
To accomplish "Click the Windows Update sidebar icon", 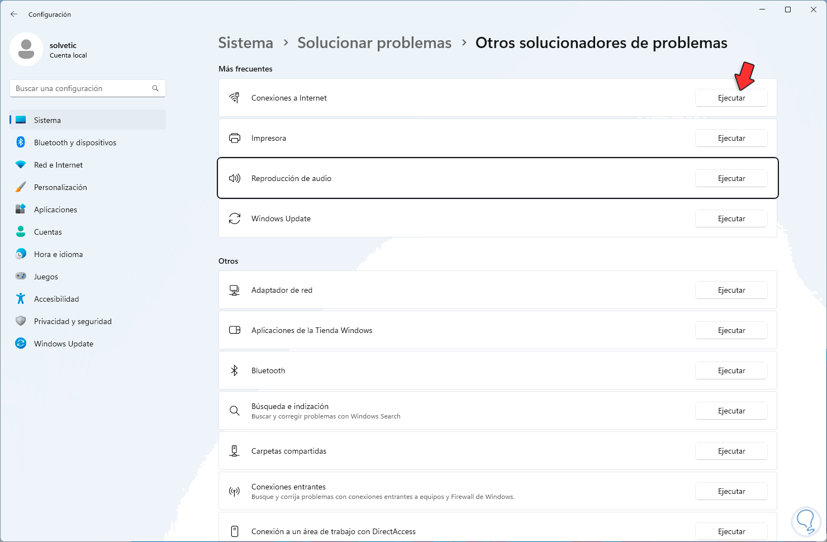I will click(21, 344).
